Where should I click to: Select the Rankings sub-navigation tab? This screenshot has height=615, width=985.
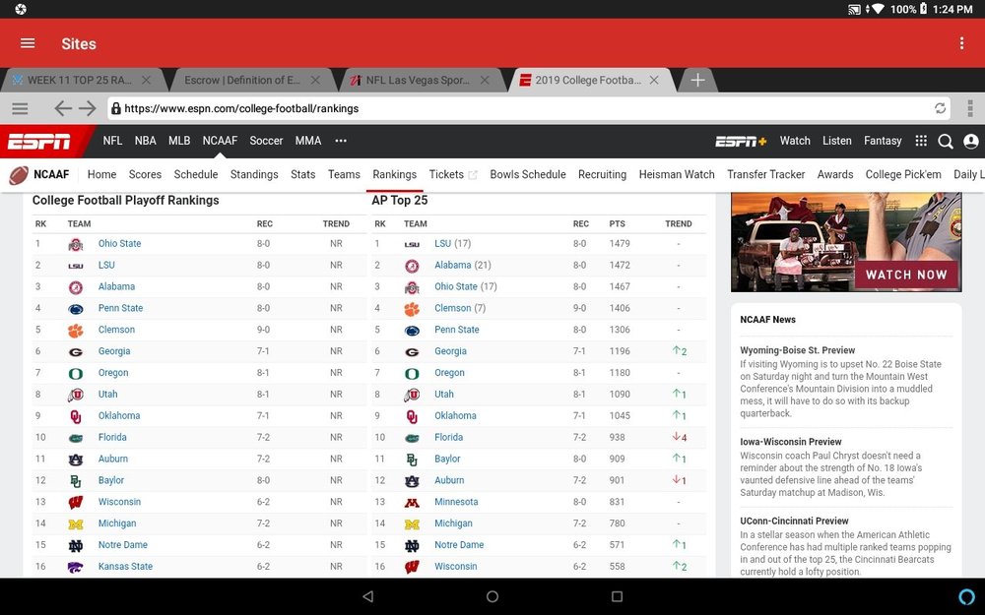click(395, 174)
